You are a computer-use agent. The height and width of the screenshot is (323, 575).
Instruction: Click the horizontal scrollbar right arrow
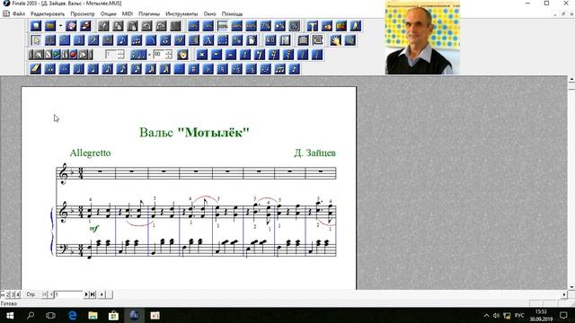click(564, 294)
